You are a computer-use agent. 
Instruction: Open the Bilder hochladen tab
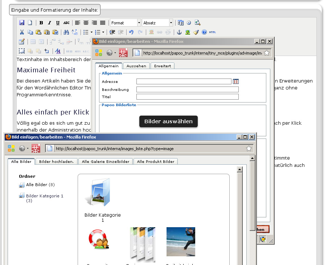coord(56,161)
